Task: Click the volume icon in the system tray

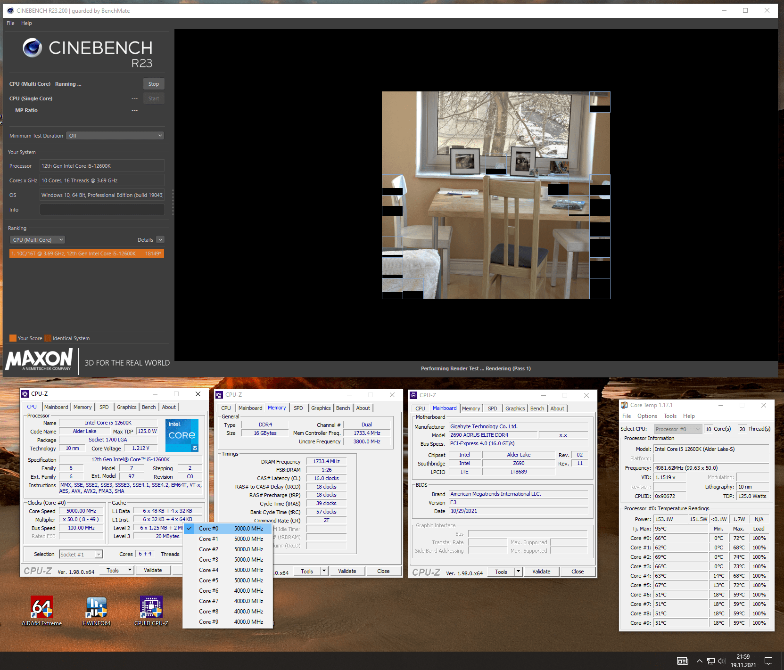Action: click(x=722, y=661)
